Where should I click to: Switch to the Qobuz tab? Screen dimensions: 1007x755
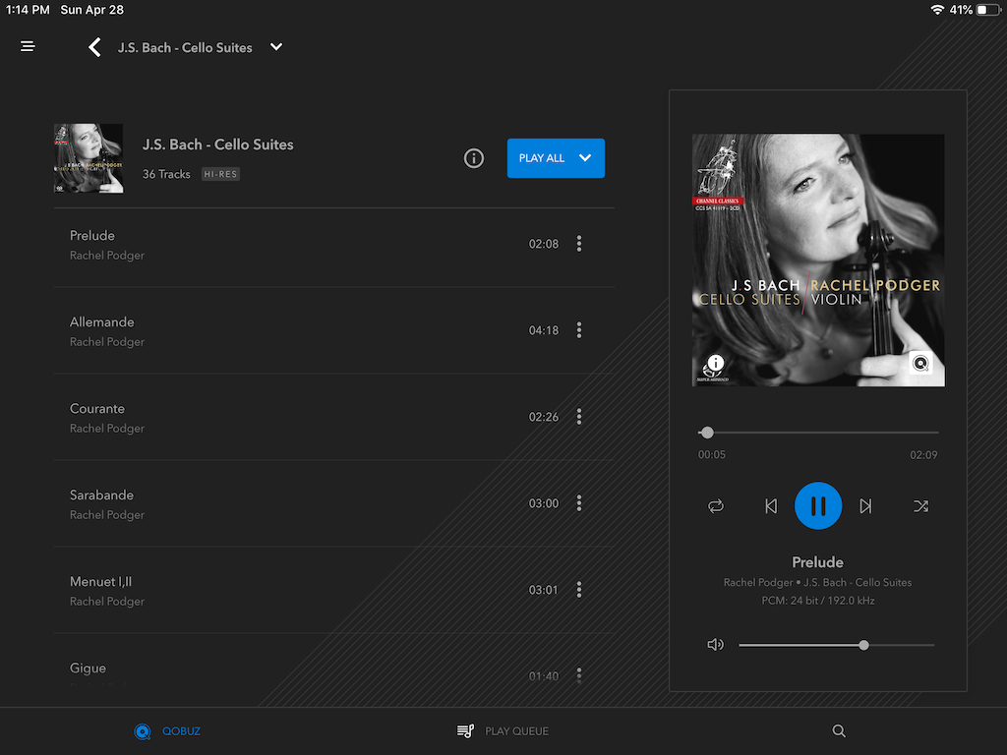click(x=167, y=731)
